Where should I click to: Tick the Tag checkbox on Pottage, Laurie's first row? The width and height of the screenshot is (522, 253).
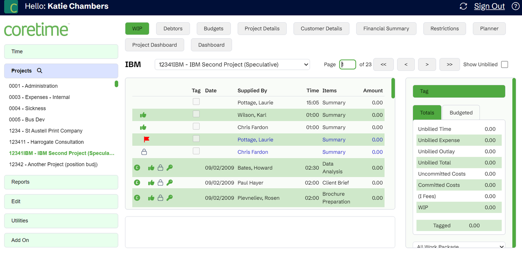tap(196, 101)
